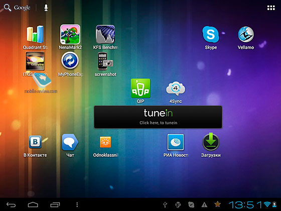Tap the 13:51 clock in status bar
The width and height of the screenshot is (281, 211).
(246, 205)
